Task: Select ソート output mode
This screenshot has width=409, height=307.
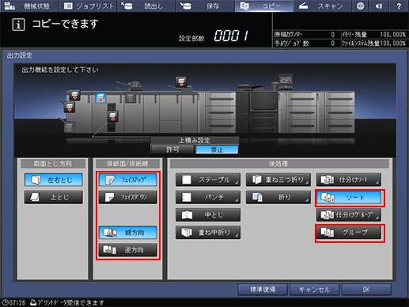Action: [x=349, y=198]
